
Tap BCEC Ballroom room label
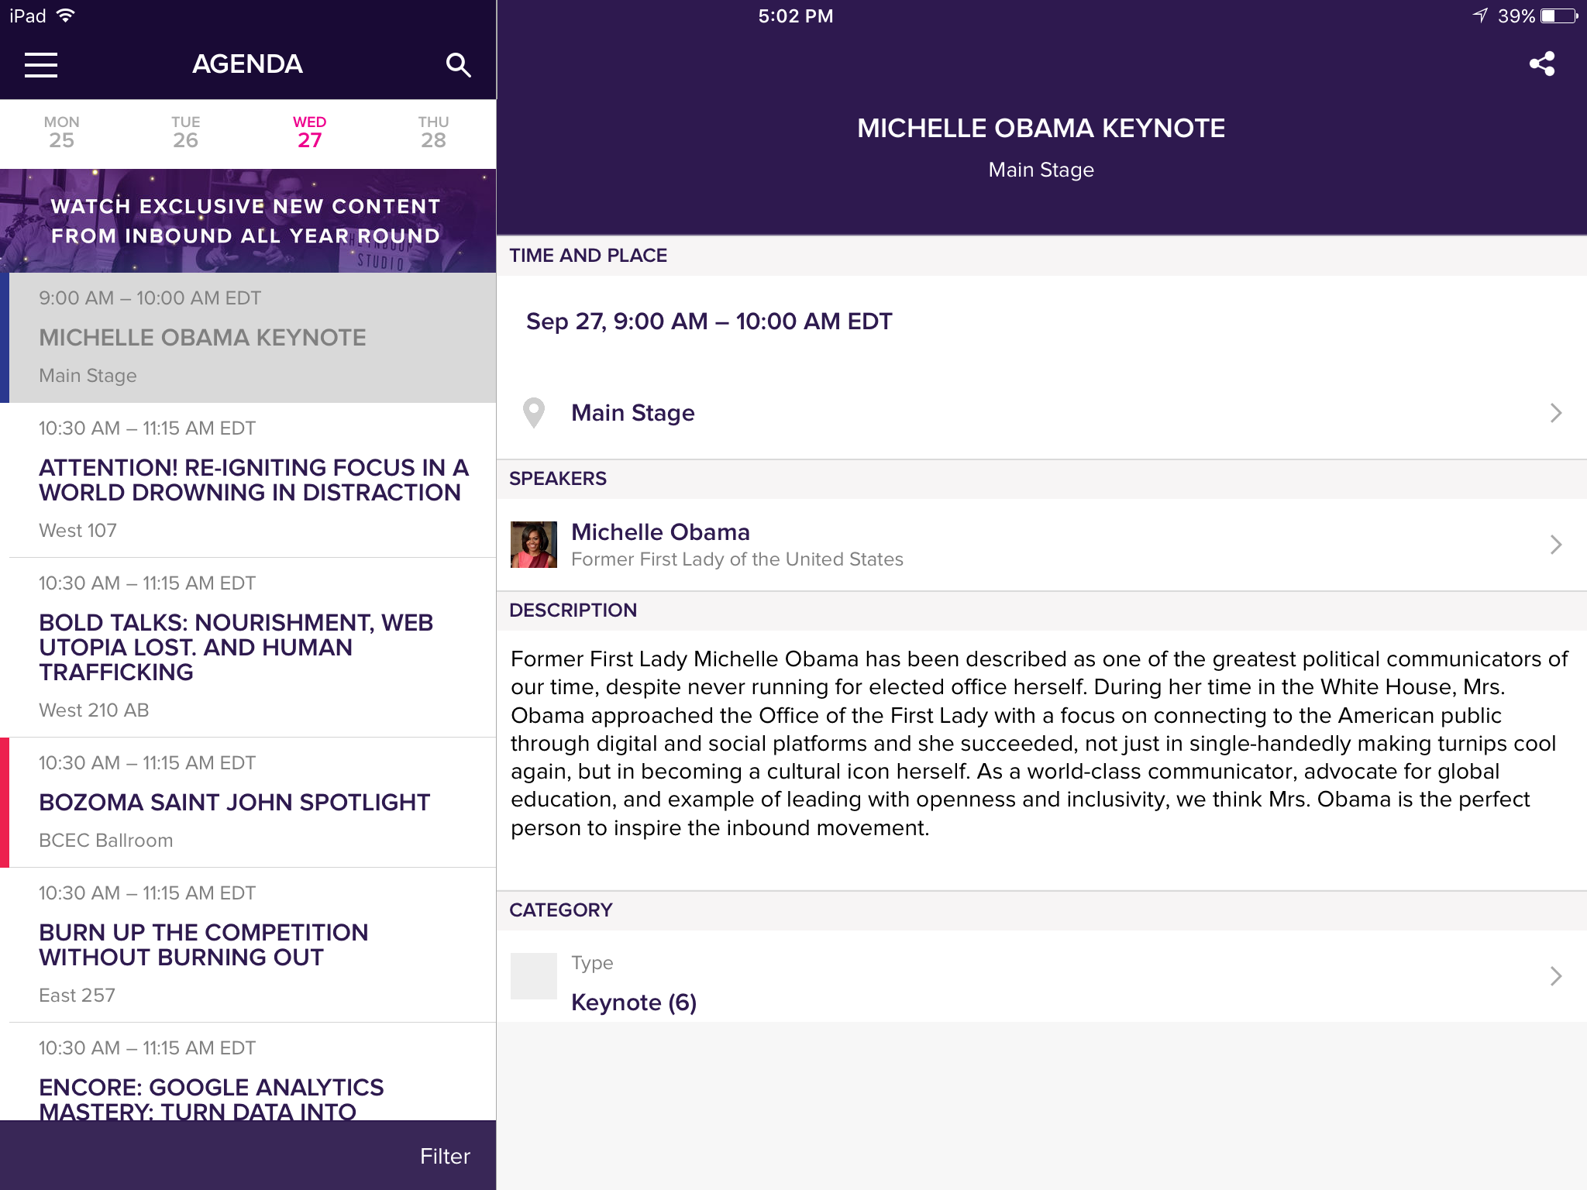pos(106,841)
